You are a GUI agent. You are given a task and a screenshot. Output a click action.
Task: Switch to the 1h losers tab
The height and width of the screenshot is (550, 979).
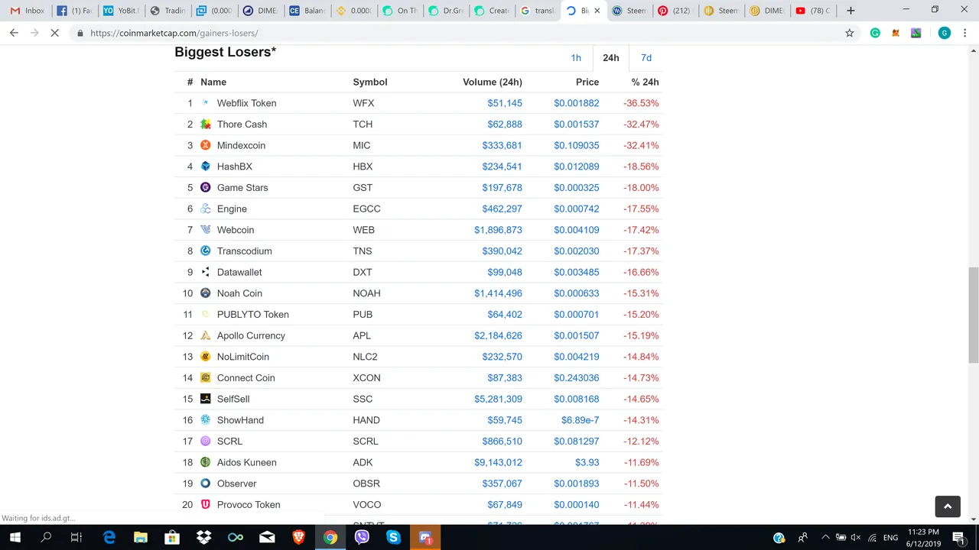[576, 58]
